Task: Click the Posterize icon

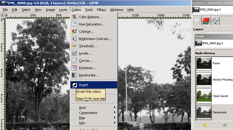Action: [x=74, y=68]
